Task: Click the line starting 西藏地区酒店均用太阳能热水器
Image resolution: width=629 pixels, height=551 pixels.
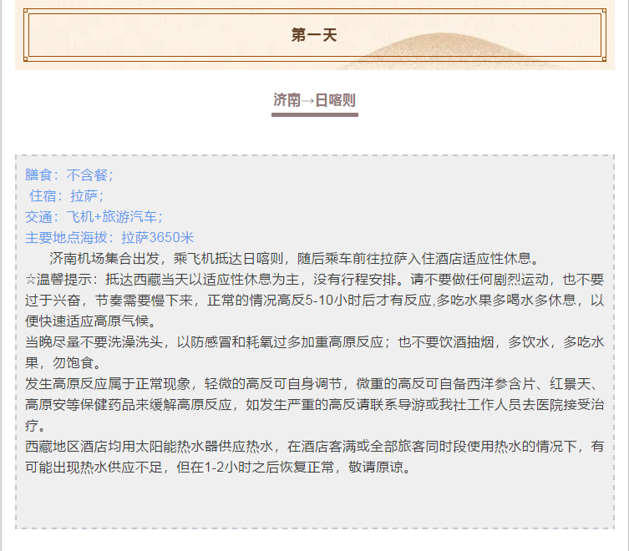Action: [x=314, y=447]
